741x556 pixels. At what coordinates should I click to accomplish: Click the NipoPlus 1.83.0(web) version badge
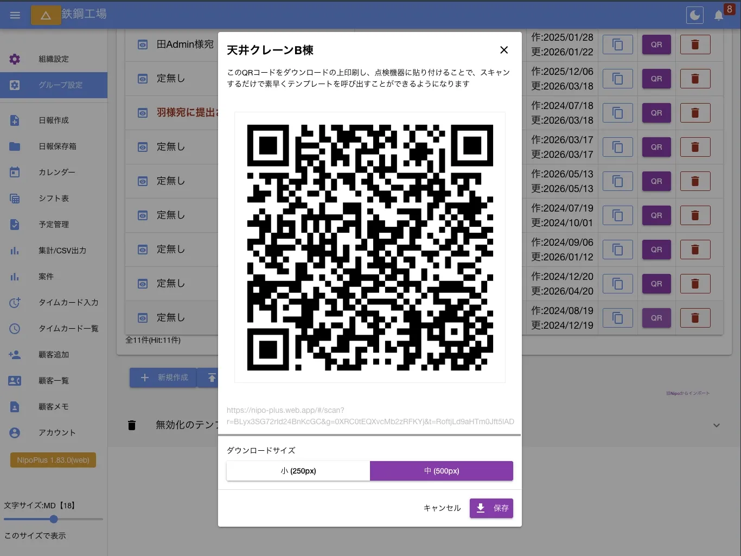coord(53,460)
